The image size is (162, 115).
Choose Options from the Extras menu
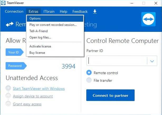[35, 18]
